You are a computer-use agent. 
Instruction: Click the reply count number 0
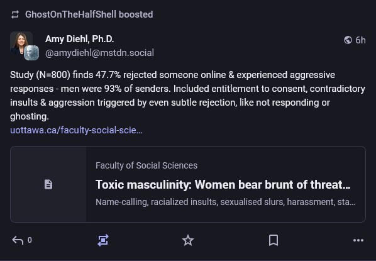click(30, 240)
